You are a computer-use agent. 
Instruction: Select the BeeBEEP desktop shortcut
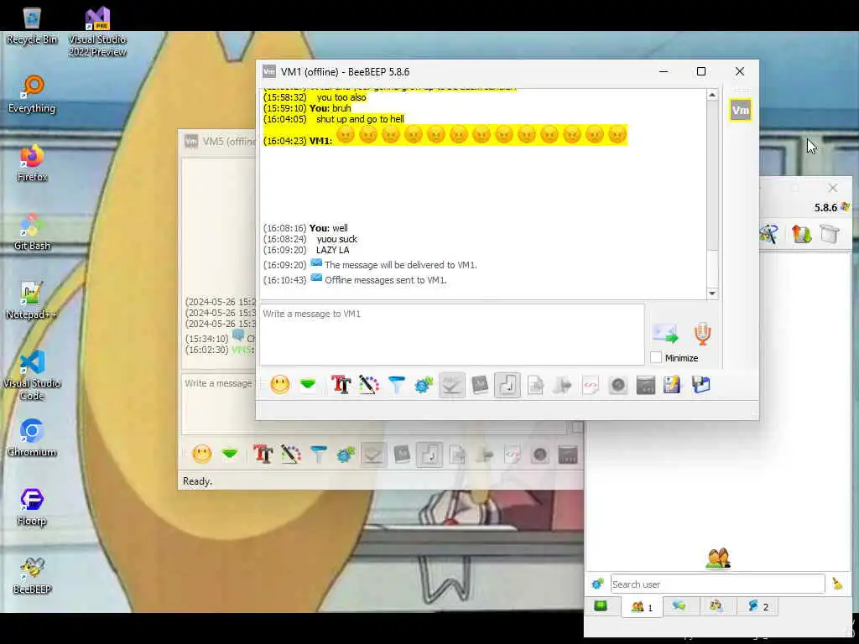32,575
